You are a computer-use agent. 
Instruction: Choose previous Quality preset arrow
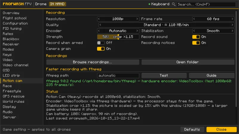pos(100,25)
